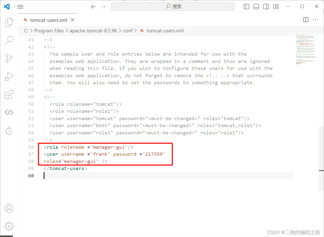324x237 pixels.
Task: Open the Explorer view in activity bar
Action: point(9,22)
